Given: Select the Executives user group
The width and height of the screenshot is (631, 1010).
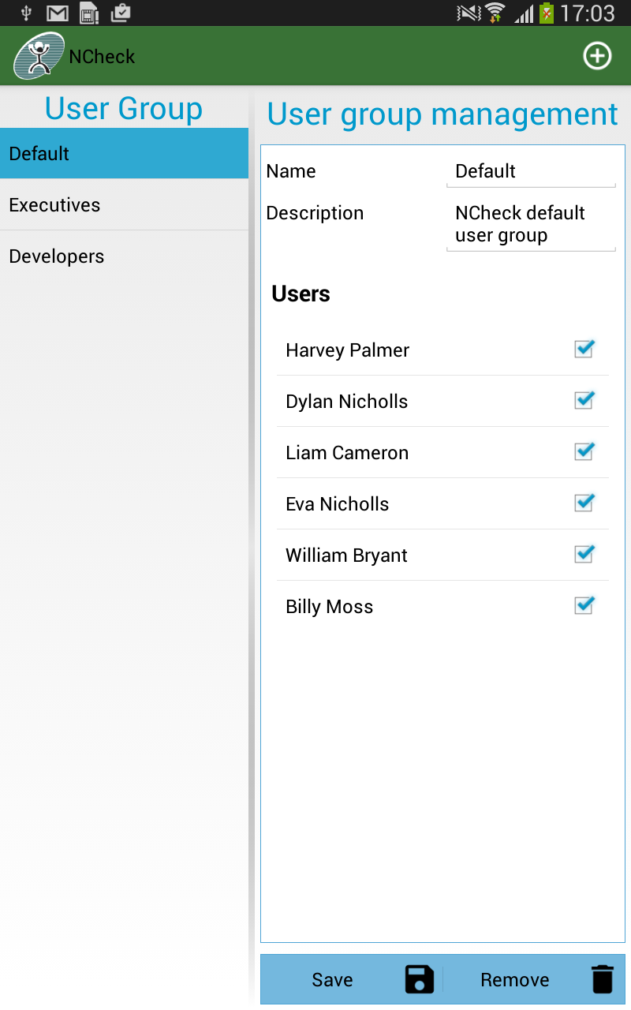Looking at the screenshot, I should point(124,205).
